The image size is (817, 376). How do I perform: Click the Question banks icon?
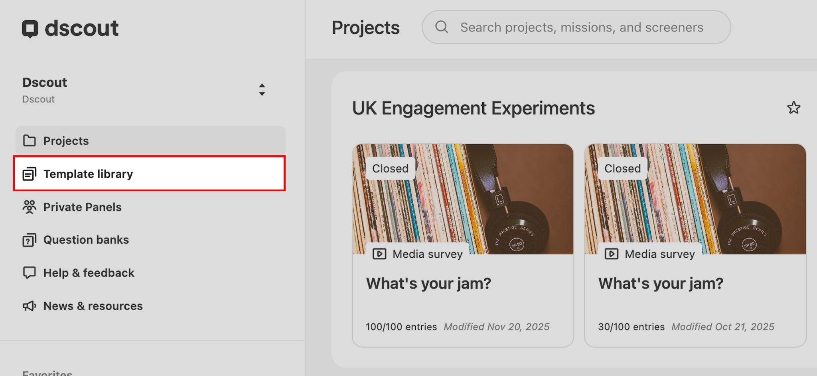pyautogui.click(x=29, y=240)
